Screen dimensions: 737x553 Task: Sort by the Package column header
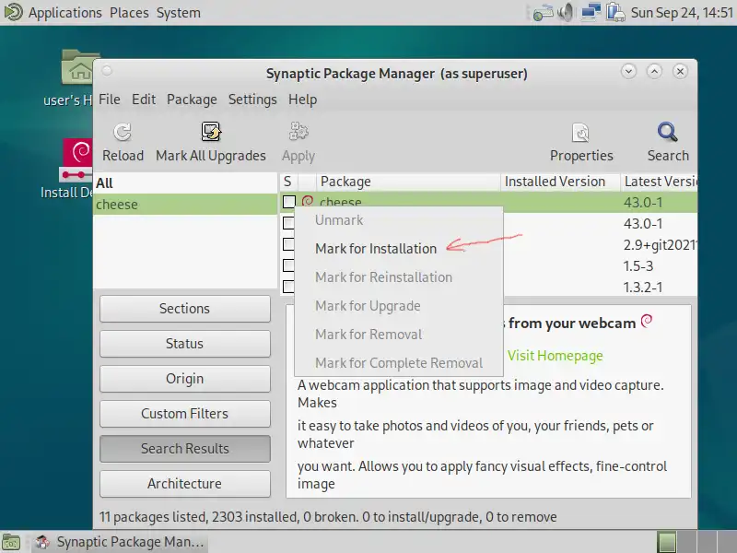coord(407,182)
